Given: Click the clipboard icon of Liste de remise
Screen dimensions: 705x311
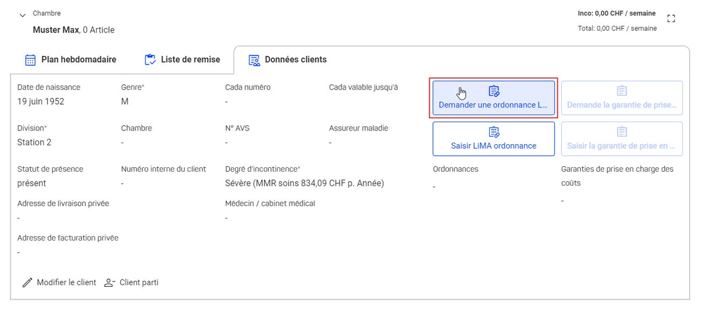Looking at the screenshot, I should point(150,59).
